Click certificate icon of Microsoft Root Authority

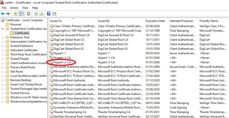(51, 80)
